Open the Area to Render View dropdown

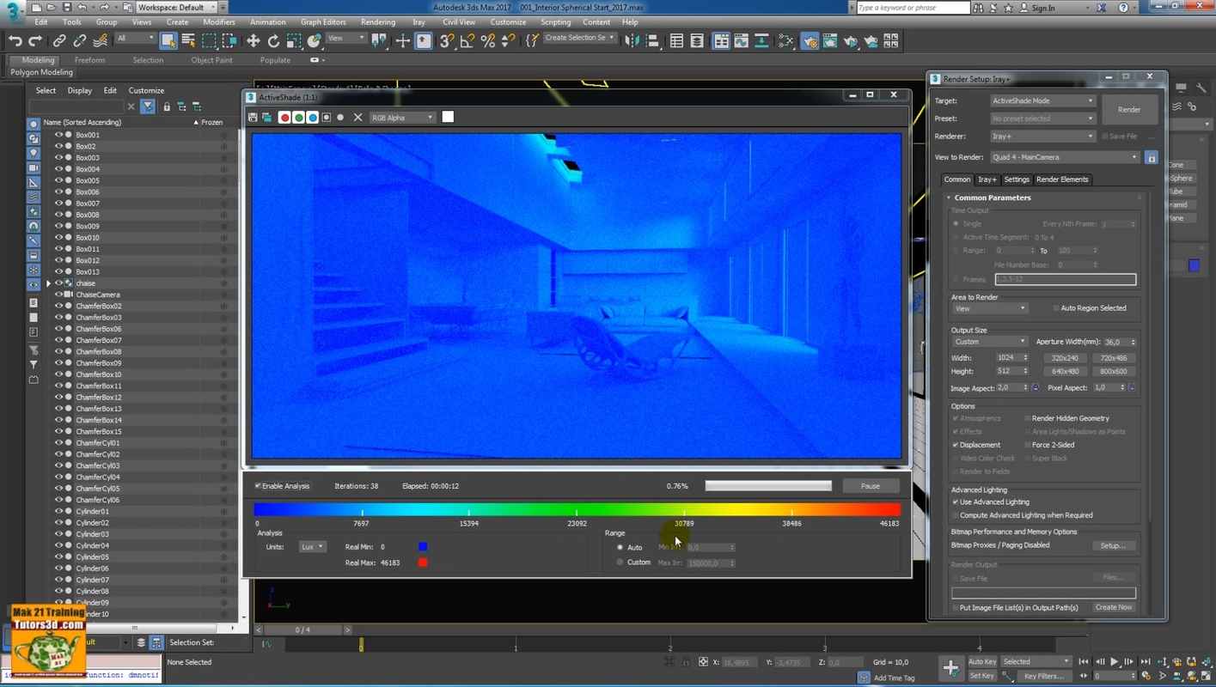coord(990,308)
